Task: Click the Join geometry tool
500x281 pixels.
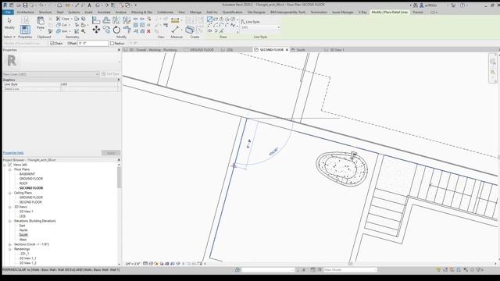Action: [62, 31]
